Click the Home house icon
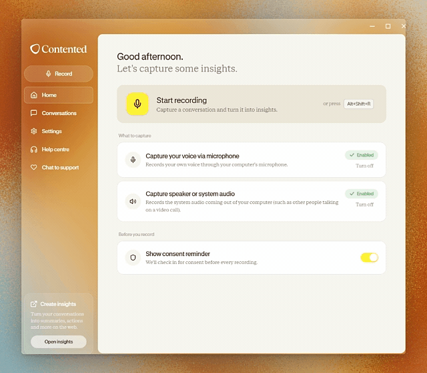 click(x=34, y=95)
